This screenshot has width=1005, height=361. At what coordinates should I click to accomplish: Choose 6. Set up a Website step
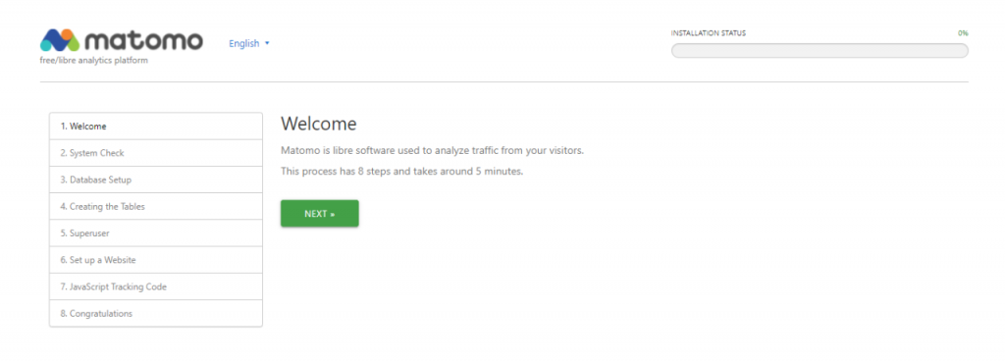pyautogui.click(x=156, y=260)
